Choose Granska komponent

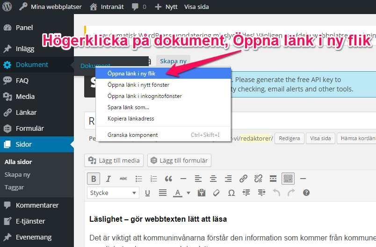(x=163, y=135)
